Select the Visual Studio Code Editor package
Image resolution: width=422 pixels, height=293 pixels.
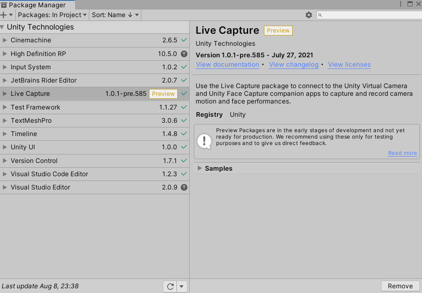tap(94, 174)
